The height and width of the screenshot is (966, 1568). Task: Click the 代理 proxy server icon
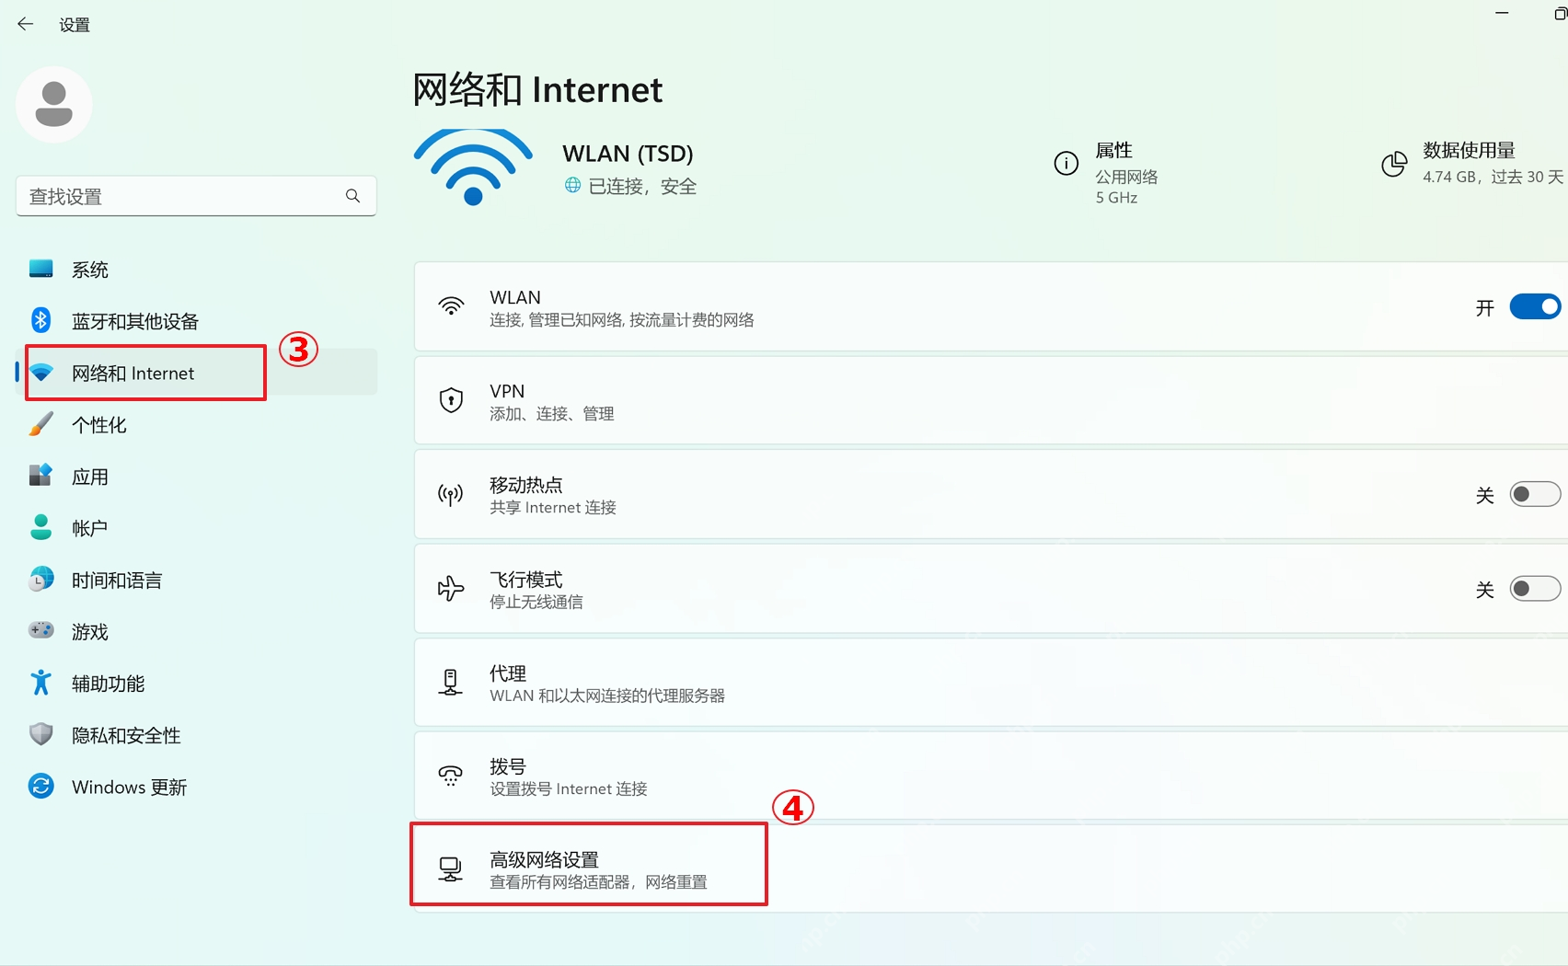pyautogui.click(x=450, y=682)
